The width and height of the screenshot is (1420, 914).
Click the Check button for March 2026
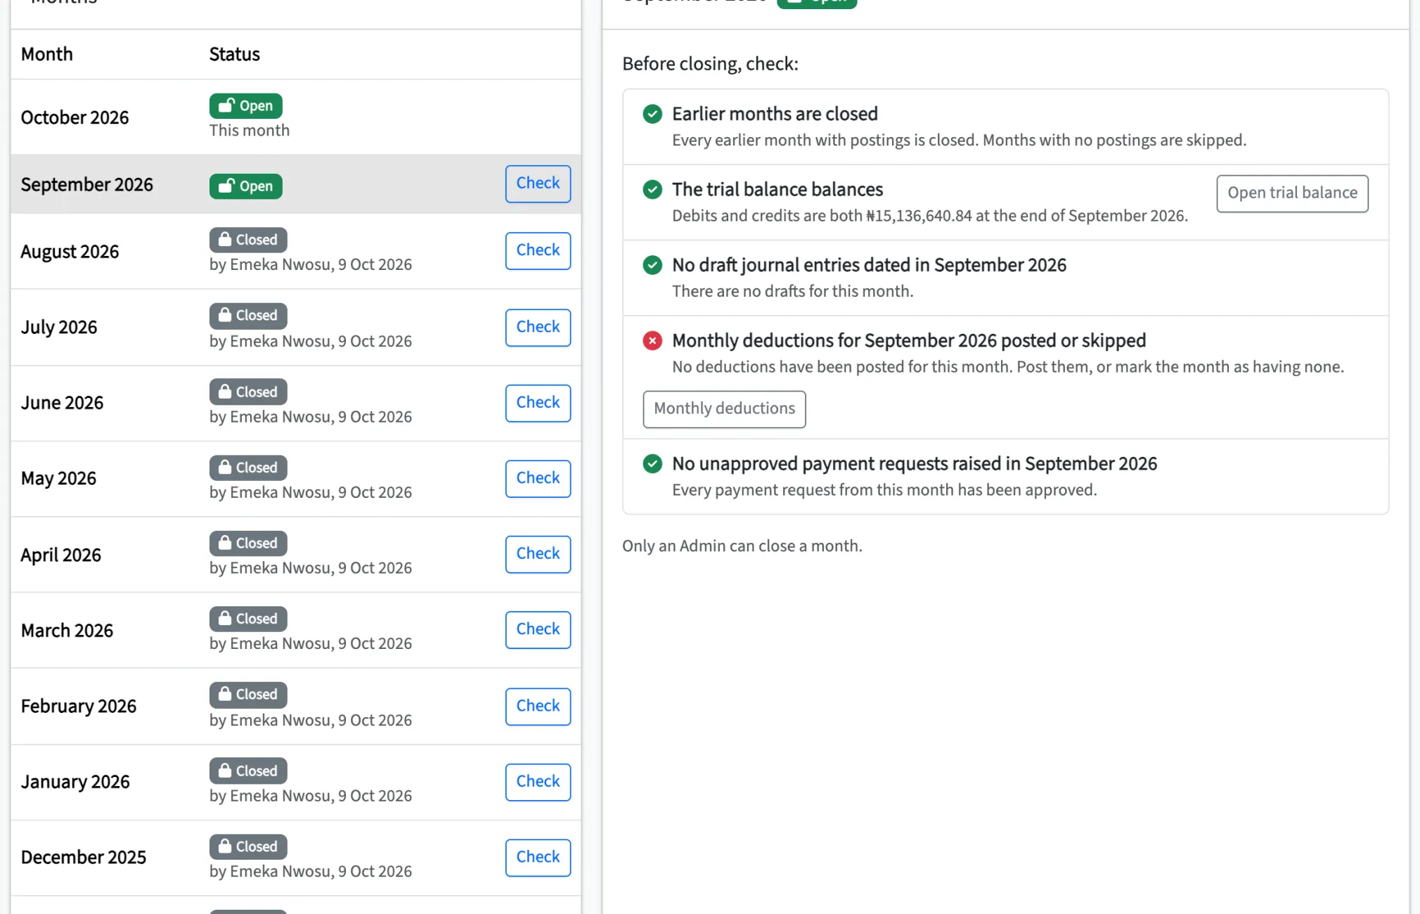tap(538, 629)
